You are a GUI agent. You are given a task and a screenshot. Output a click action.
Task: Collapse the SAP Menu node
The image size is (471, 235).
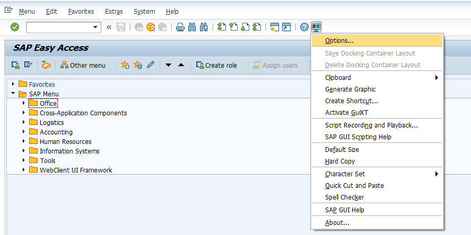coord(13,94)
